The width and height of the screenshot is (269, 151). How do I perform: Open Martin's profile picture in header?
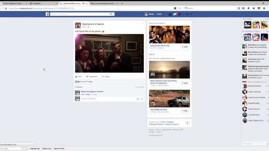pyautogui.click(x=146, y=14)
